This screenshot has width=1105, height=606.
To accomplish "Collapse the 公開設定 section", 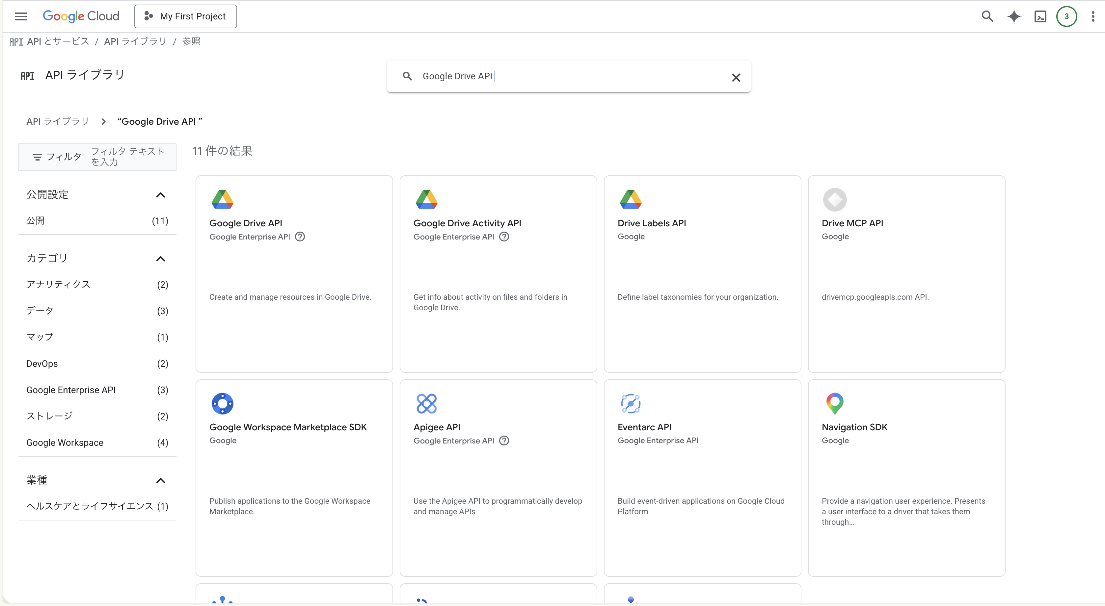I will pos(160,195).
